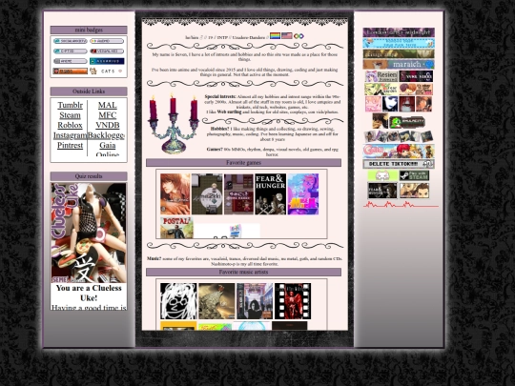The height and width of the screenshot is (386, 515).
Task: Click the Fear & Hunger site button
Action: (x=382, y=191)
